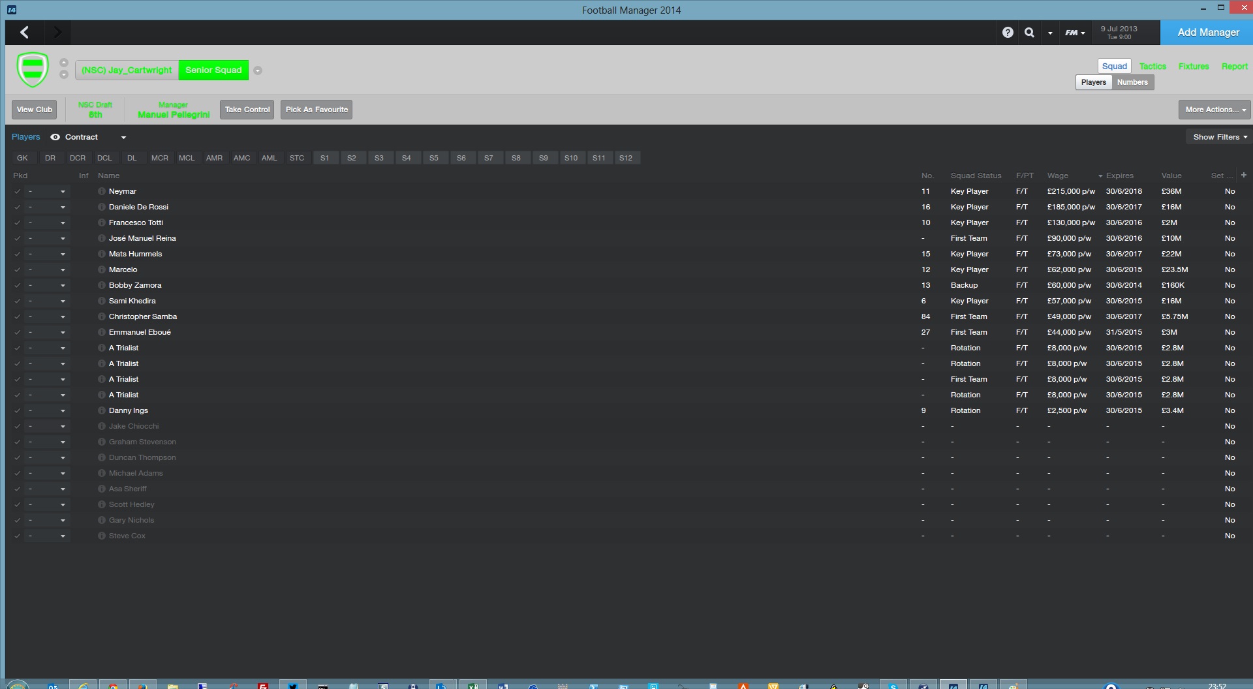Open the Contract view dropdown

[123, 137]
